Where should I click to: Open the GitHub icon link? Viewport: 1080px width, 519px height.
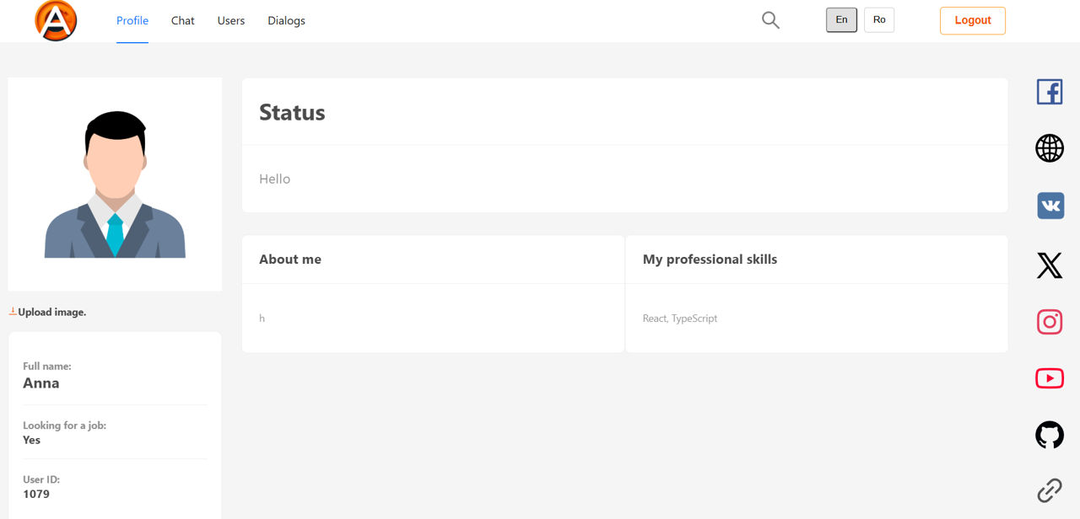[1049, 435]
